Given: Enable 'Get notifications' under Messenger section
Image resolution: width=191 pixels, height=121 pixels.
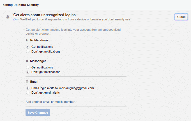Looking at the screenshot, I should [x=28, y=67].
